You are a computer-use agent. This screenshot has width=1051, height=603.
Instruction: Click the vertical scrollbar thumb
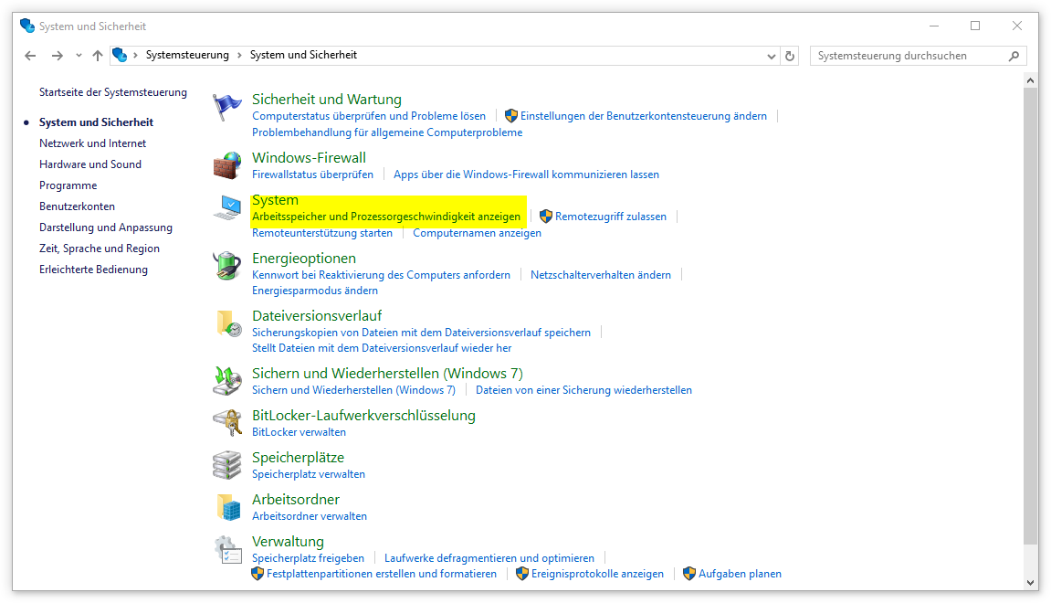point(1031,317)
